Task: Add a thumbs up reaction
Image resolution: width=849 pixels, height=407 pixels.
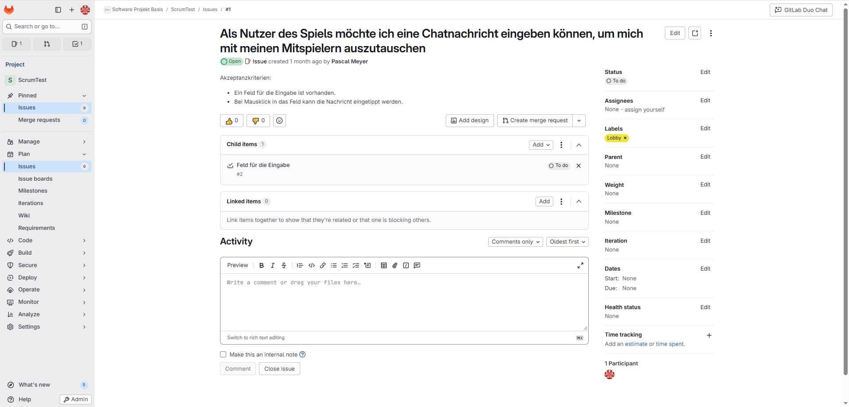Action: coord(232,121)
